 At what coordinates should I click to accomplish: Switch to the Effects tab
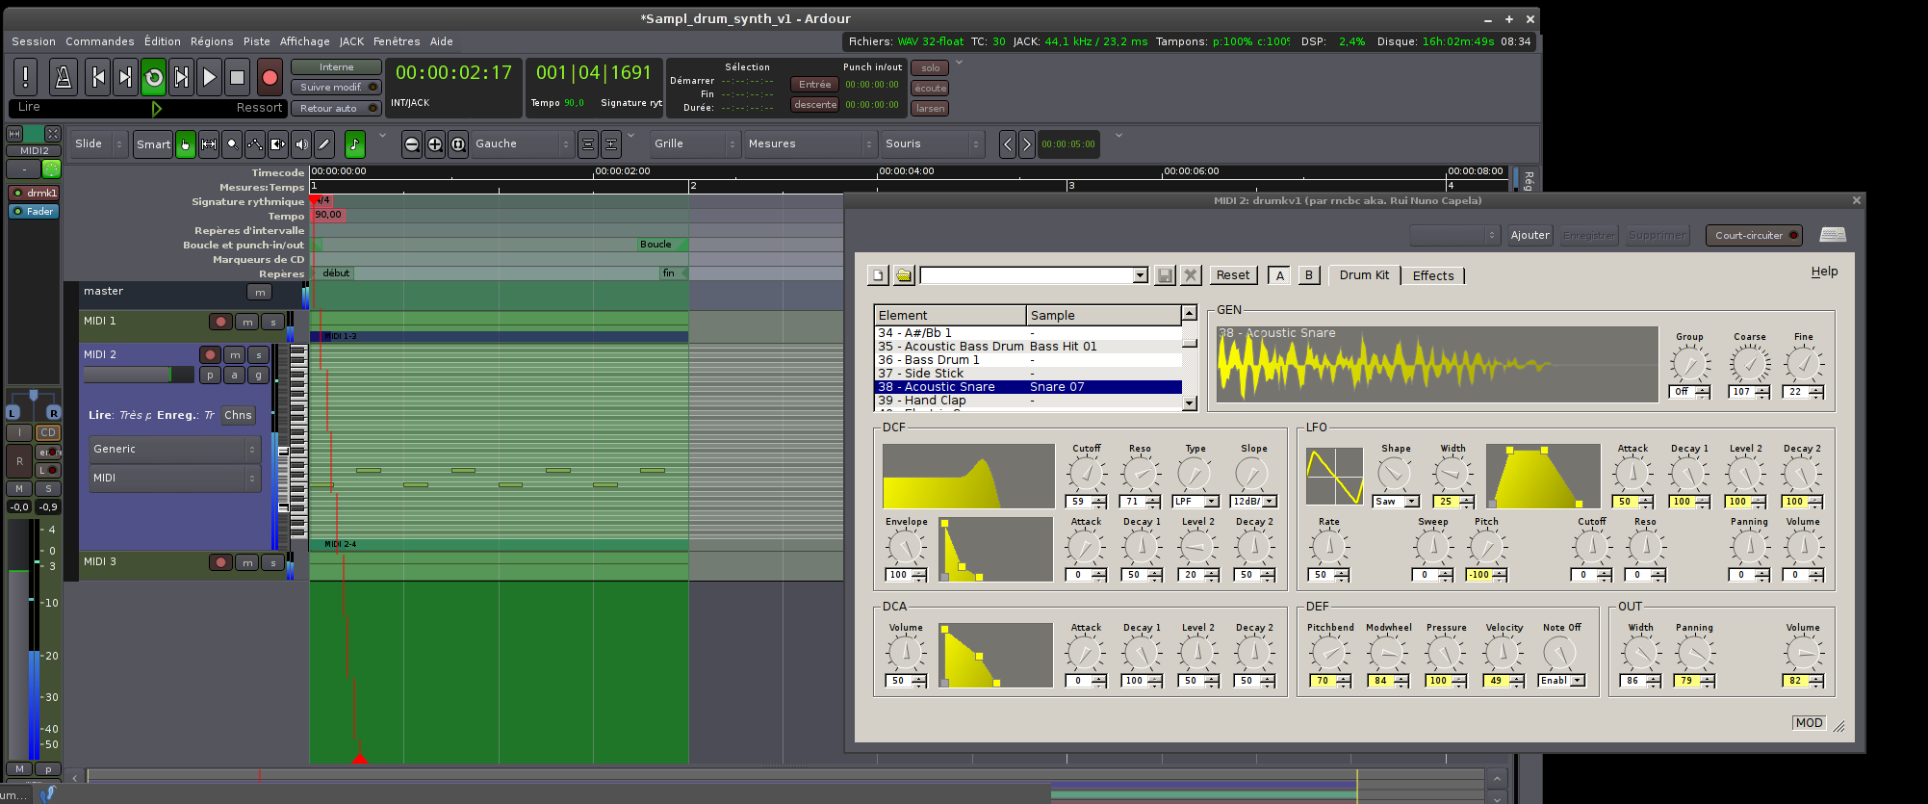1432,275
